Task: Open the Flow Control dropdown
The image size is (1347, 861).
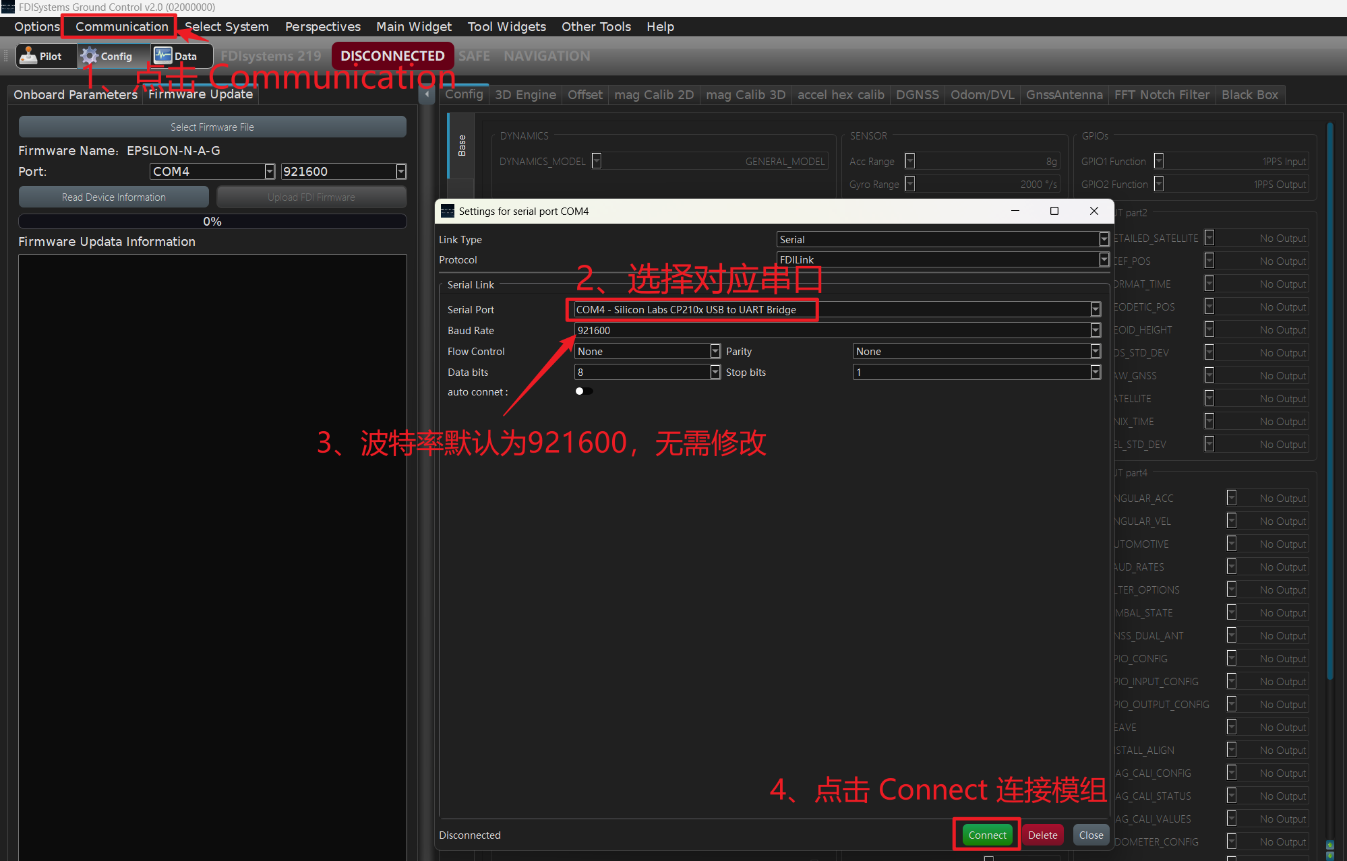Action: point(647,351)
